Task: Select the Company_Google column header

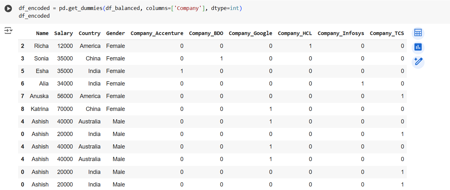Action: [x=250, y=33]
